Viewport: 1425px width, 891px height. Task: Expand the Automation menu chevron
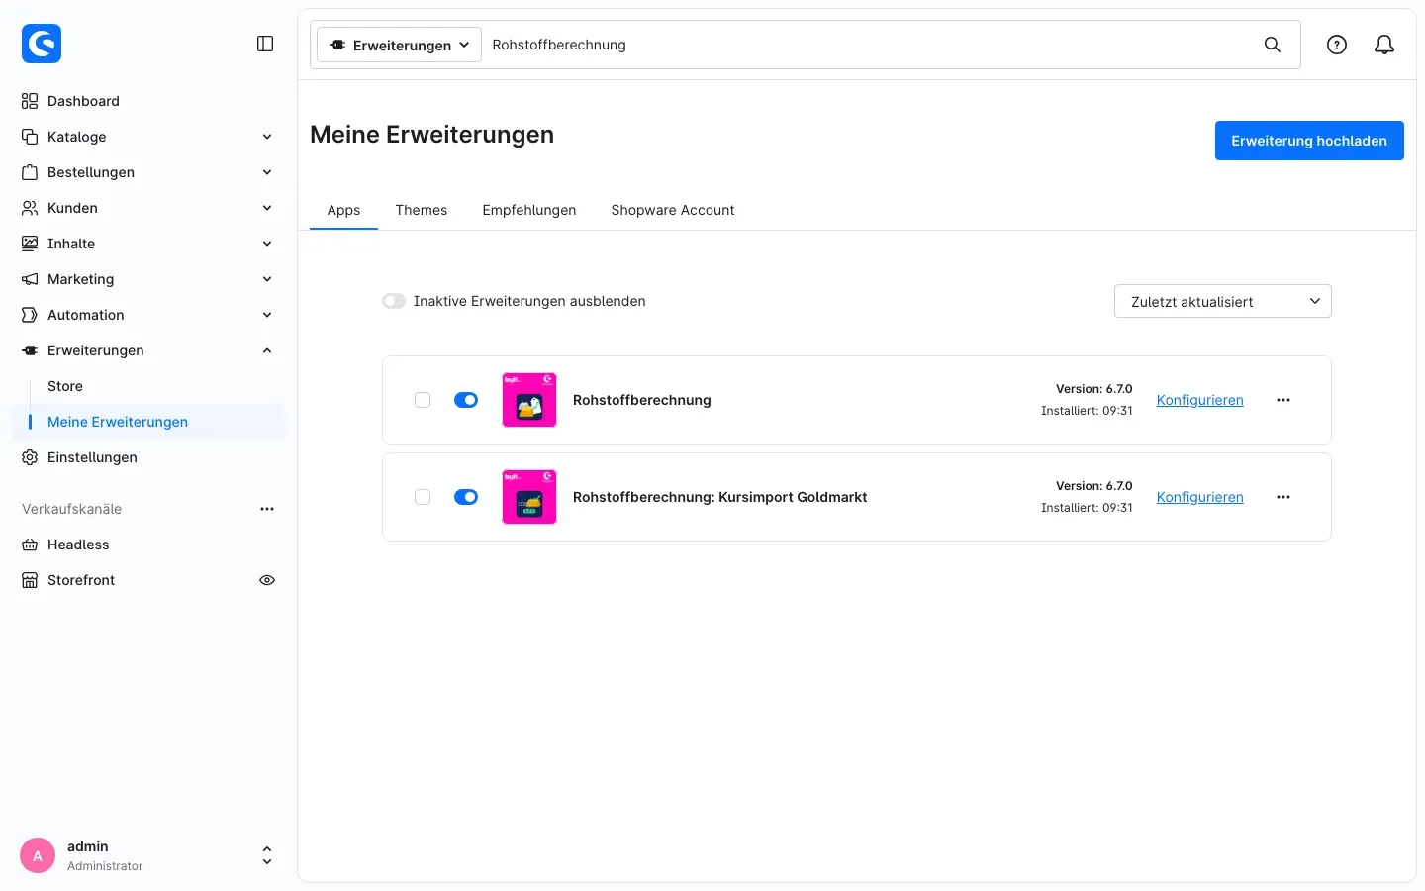tap(267, 315)
